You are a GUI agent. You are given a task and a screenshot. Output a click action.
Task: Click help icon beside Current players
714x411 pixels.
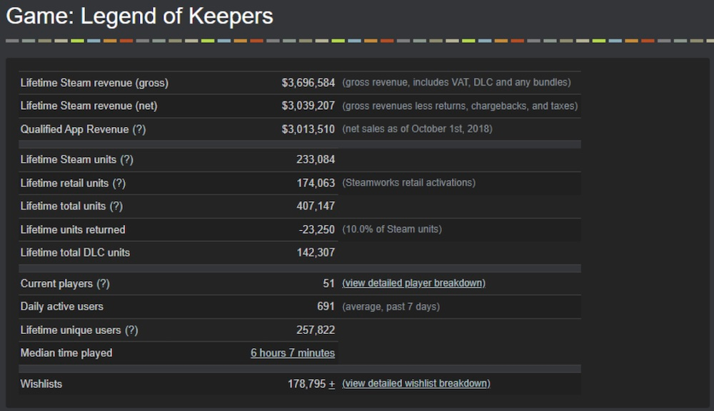pyautogui.click(x=103, y=283)
